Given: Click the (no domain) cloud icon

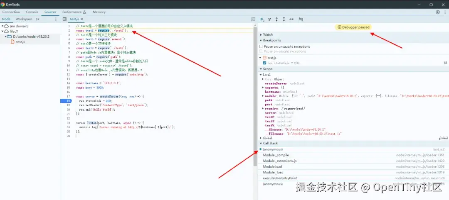Looking at the screenshot, I should click(6, 26).
